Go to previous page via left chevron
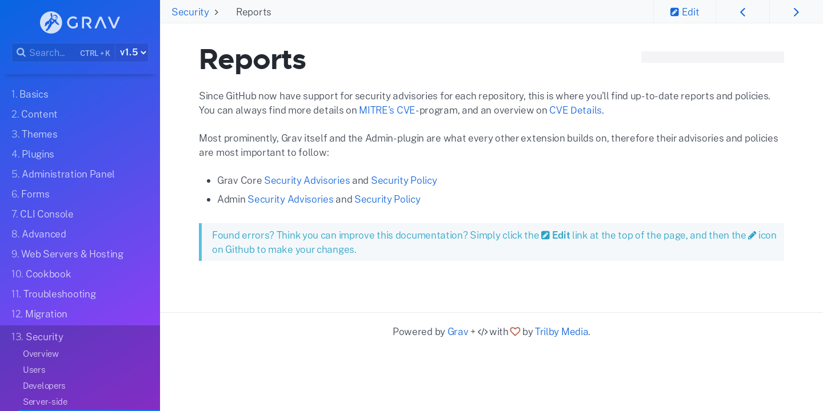Viewport: 823px width, 411px height. pyautogui.click(x=742, y=11)
